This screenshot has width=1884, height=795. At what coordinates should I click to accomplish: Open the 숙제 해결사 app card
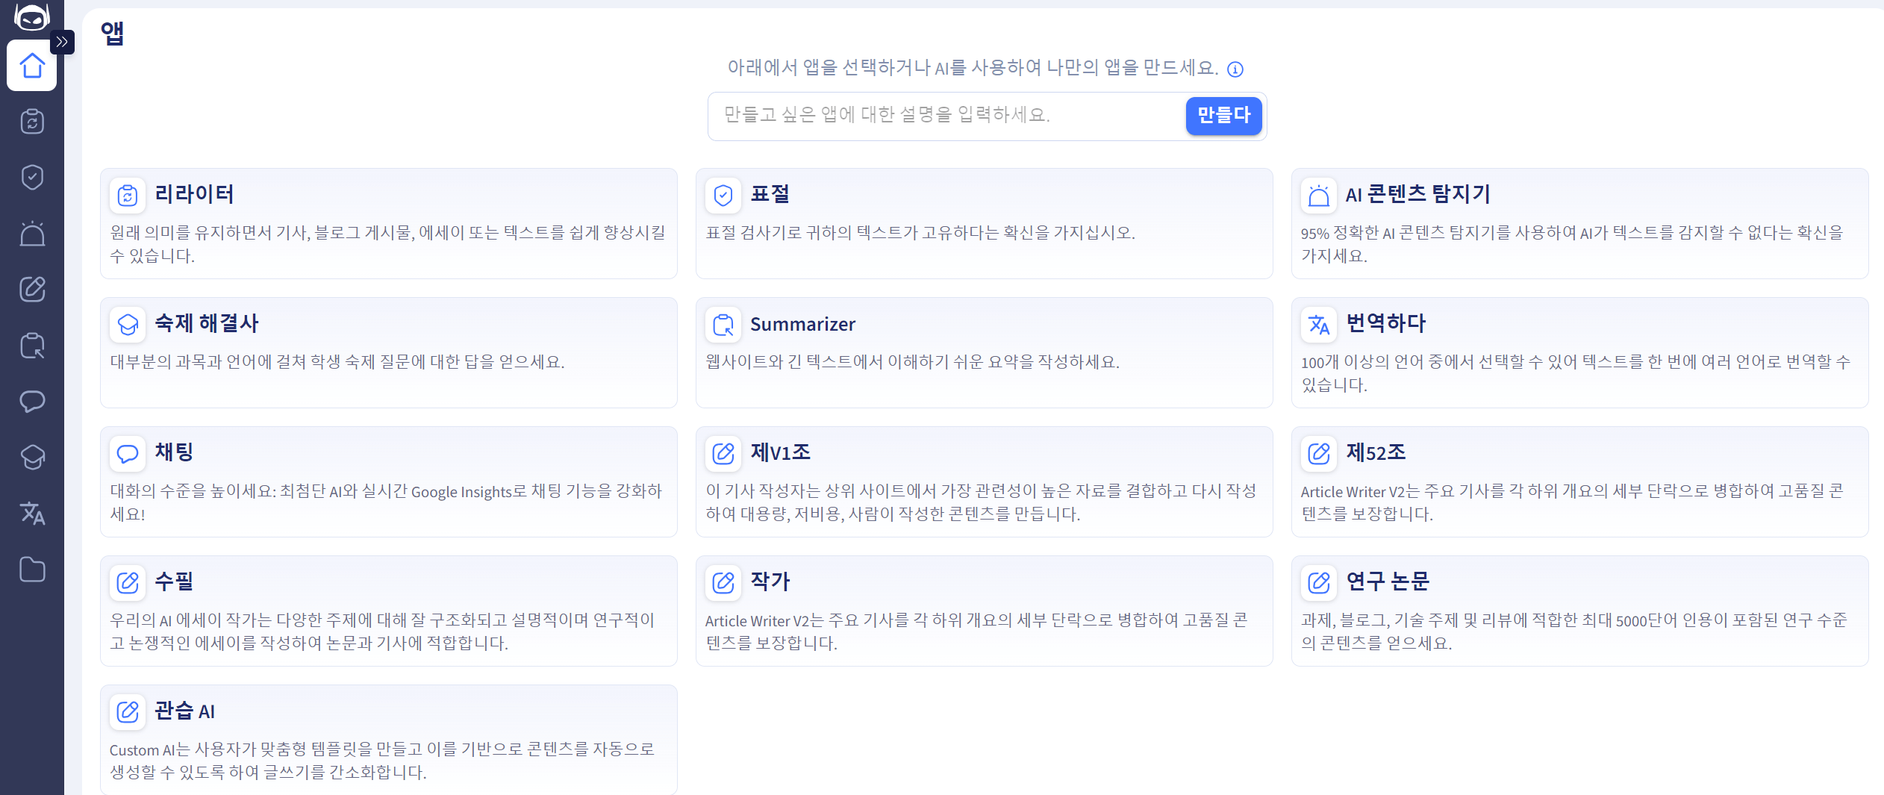point(389,352)
